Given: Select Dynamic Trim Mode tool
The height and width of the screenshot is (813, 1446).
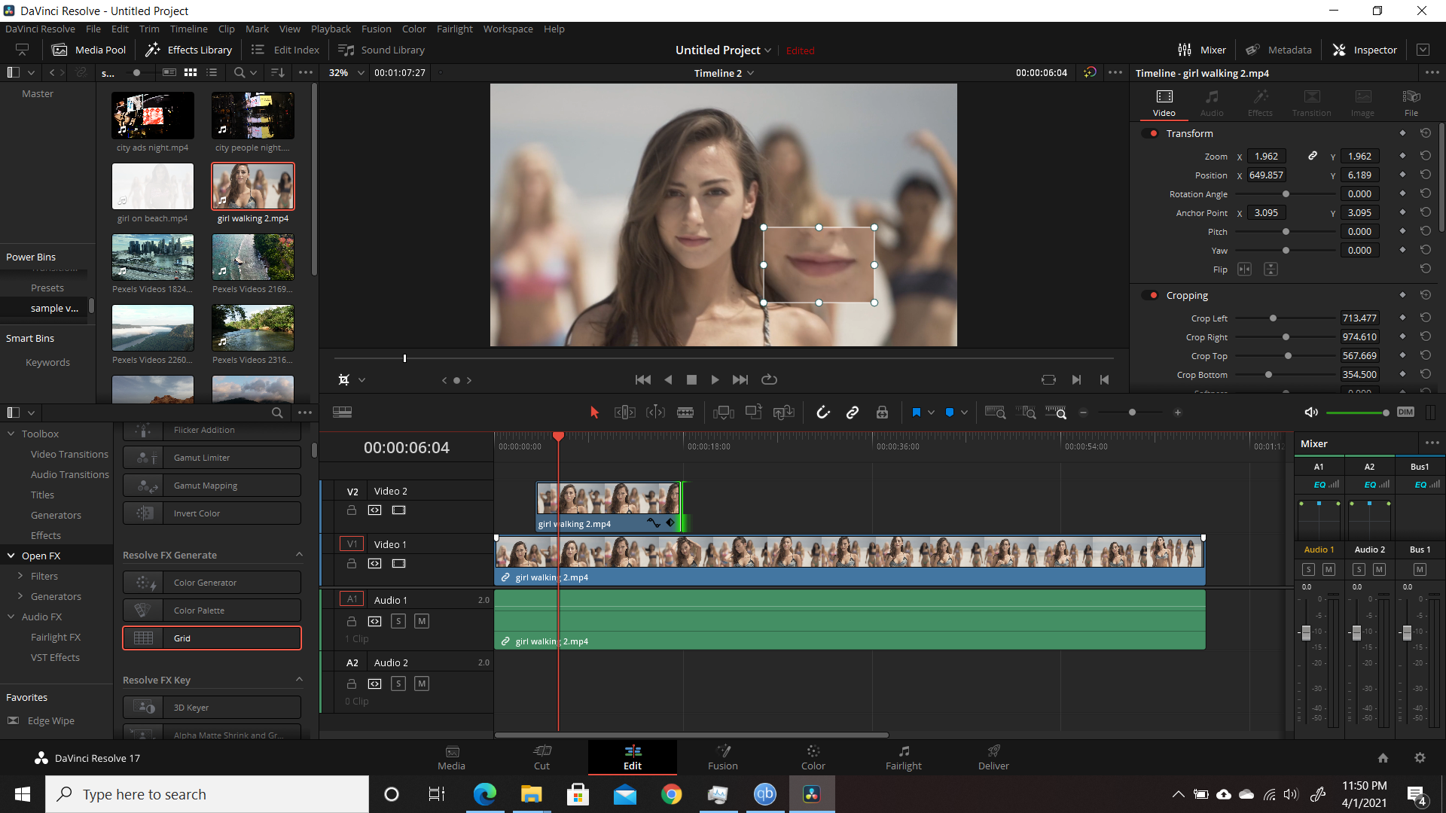Looking at the screenshot, I should [655, 413].
